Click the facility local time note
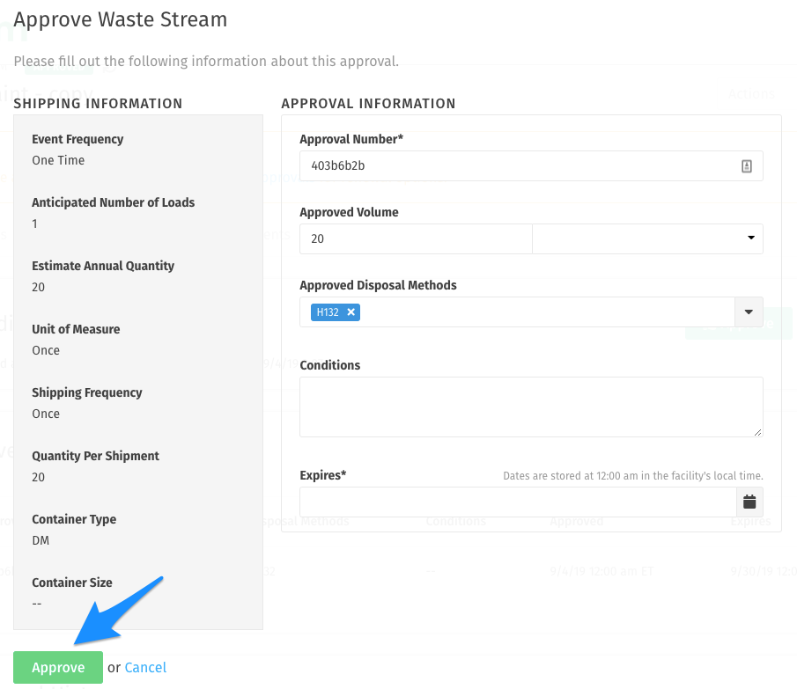This screenshot has width=797, height=689. tap(633, 476)
